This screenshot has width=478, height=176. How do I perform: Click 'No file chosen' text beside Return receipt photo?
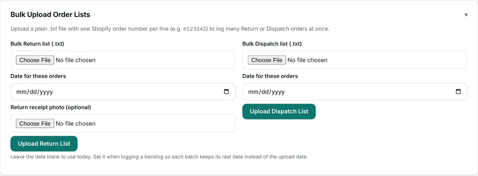click(75, 124)
